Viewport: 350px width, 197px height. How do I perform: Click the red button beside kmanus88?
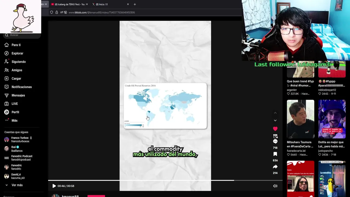coord(96,196)
